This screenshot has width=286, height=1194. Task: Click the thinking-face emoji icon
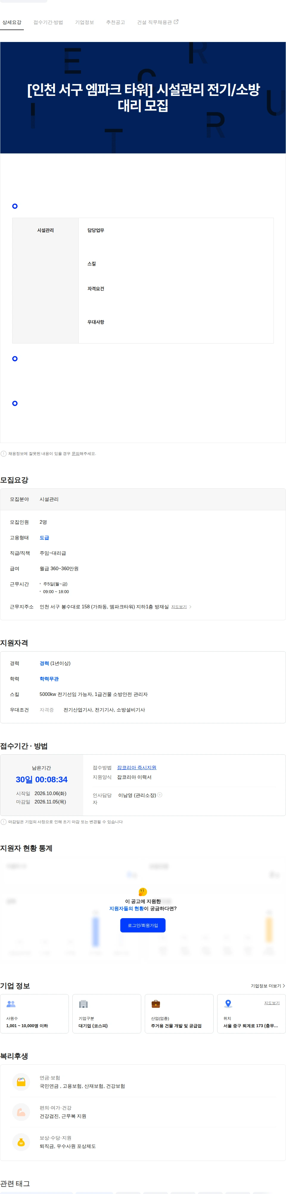[x=143, y=891]
